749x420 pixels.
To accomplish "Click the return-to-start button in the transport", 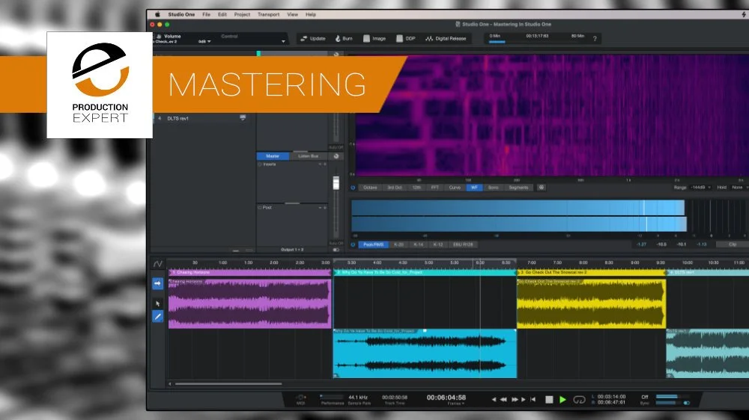I will pyautogui.click(x=533, y=400).
